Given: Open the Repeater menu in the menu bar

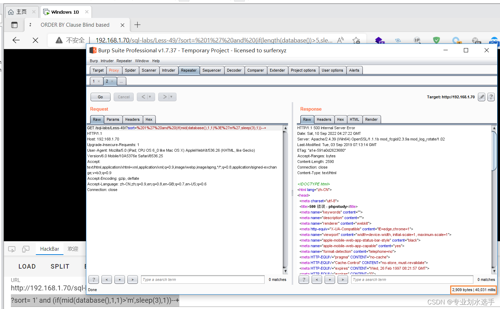Looking at the screenshot, I should (124, 61).
